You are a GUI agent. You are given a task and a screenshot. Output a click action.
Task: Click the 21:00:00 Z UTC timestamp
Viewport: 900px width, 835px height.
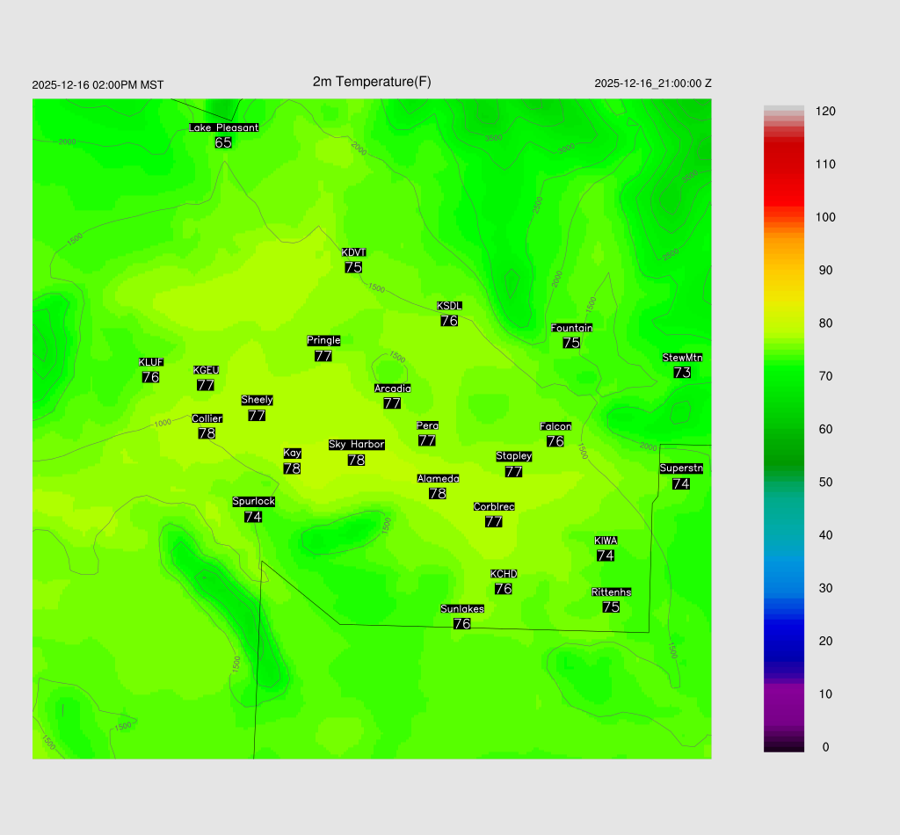point(653,83)
